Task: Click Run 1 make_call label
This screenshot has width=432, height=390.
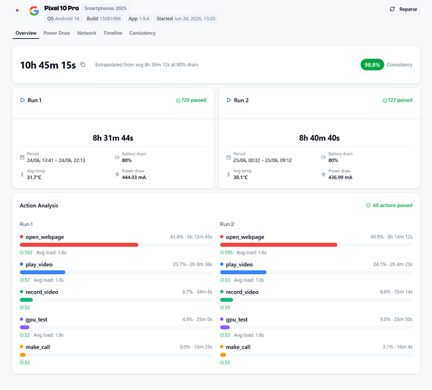Action: pos(38,347)
